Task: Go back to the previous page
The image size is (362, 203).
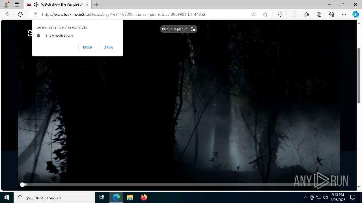Action: 8,14
